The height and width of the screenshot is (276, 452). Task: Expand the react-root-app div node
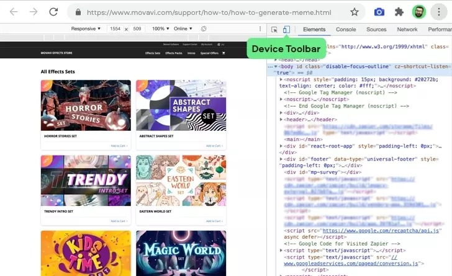click(x=281, y=146)
